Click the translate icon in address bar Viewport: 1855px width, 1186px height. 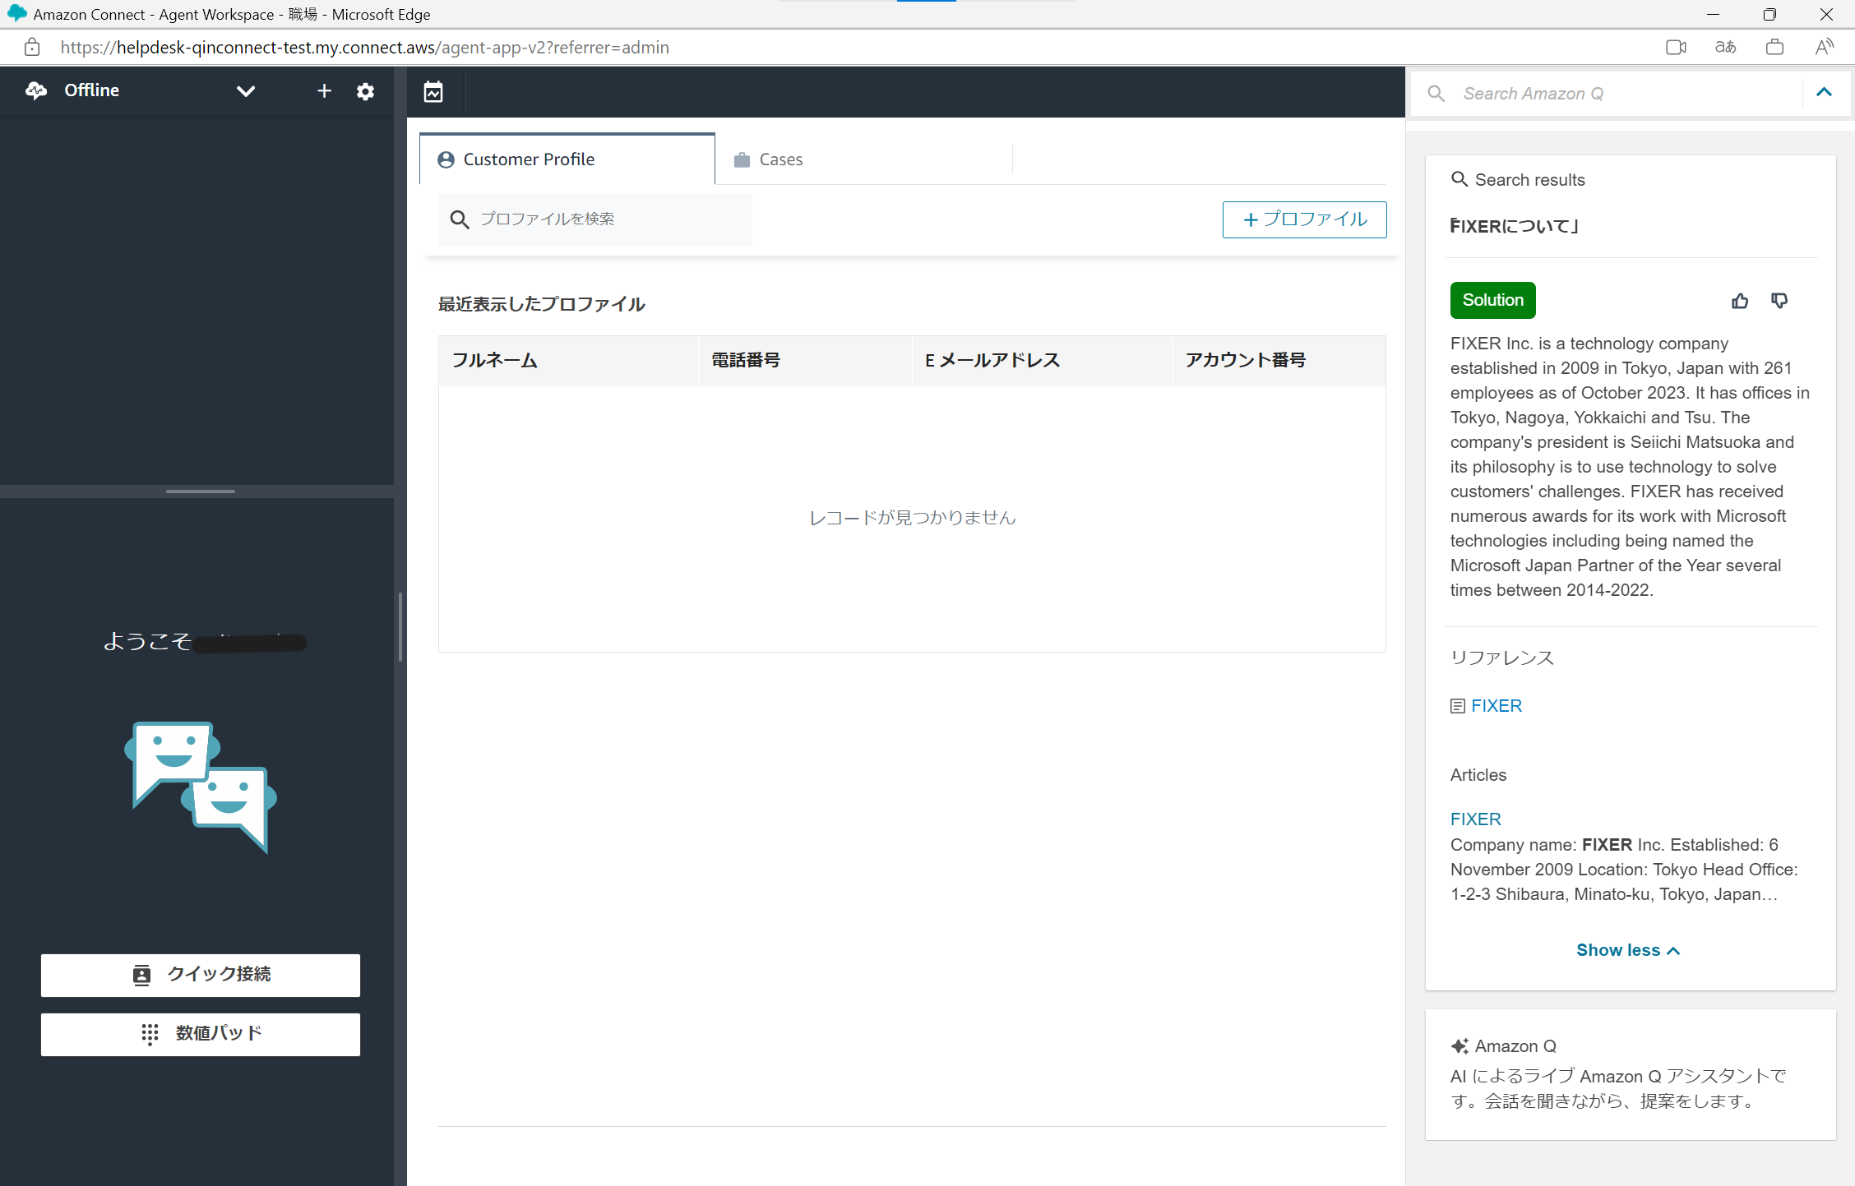[1725, 48]
